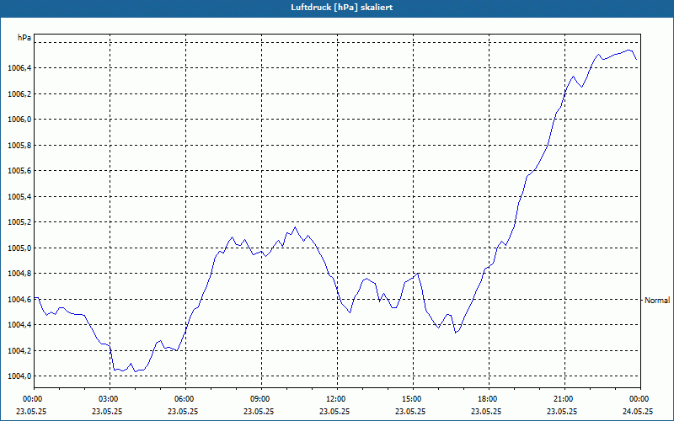This screenshot has width=674, height=421.
Task: Select the 1005,2 axis value
Action: [19, 222]
